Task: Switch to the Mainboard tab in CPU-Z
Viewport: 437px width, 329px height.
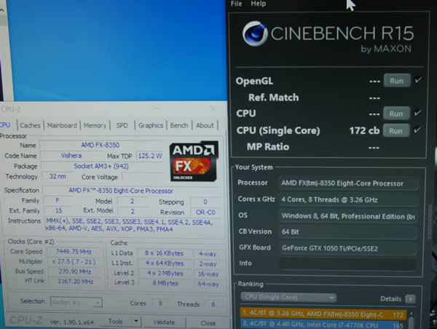Action: 62,125
